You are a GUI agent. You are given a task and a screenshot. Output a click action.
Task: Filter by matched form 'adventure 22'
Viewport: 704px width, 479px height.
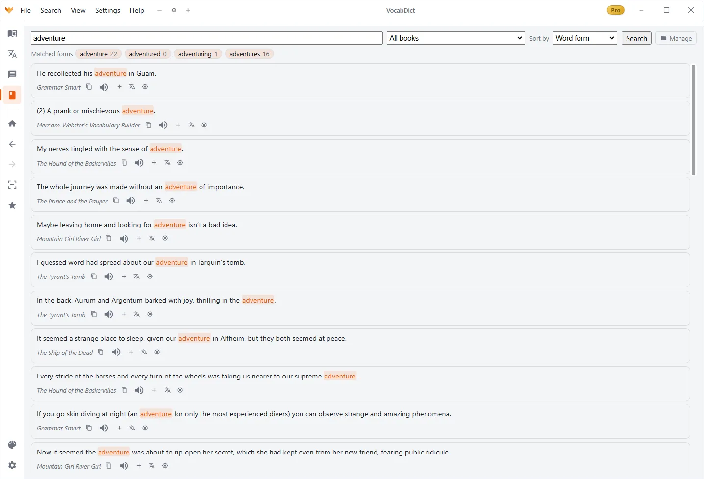(99, 54)
